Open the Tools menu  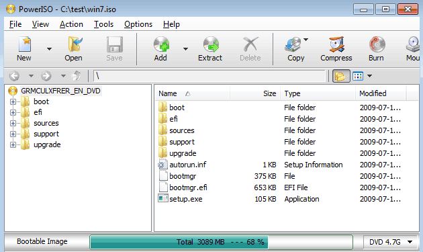pos(103,24)
